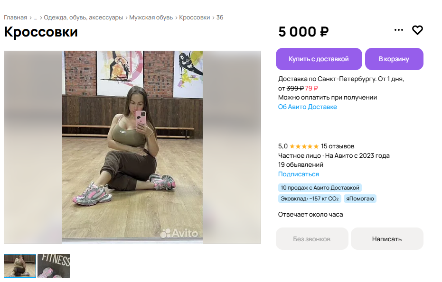Viewport: 442px width, 282px height.
Task: Add listing to favorites with heart icon
Action: coord(417,30)
